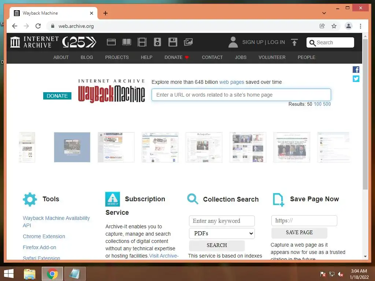Click the muted volume tray icon

pos(341,274)
